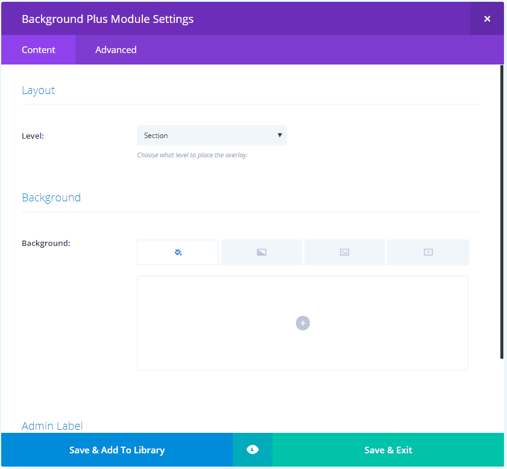Close the module settings with X
The width and height of the screenshot is (507, 469).
point(487,19)
